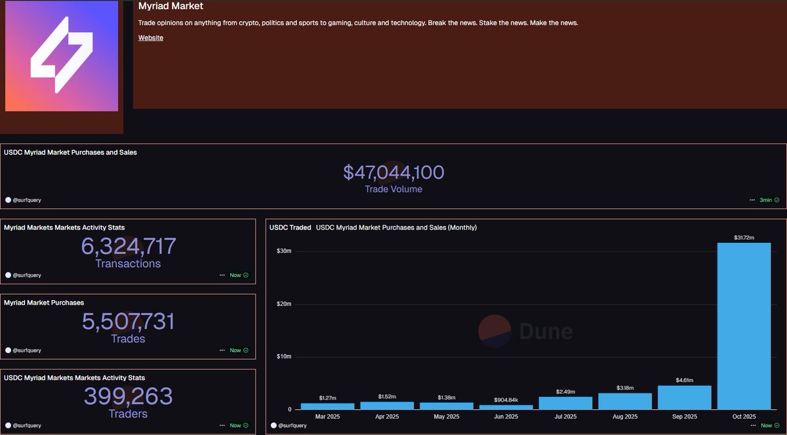Open three-dot menu in Trade Volume panel

[752, 200]
